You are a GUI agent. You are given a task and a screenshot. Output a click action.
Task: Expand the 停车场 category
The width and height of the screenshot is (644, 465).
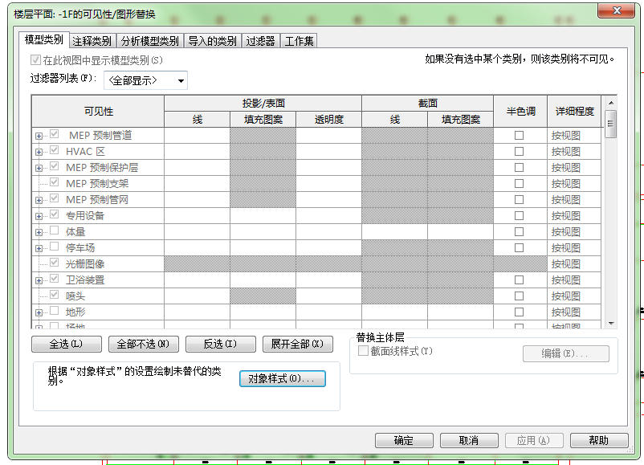click(x=39, y=248)
